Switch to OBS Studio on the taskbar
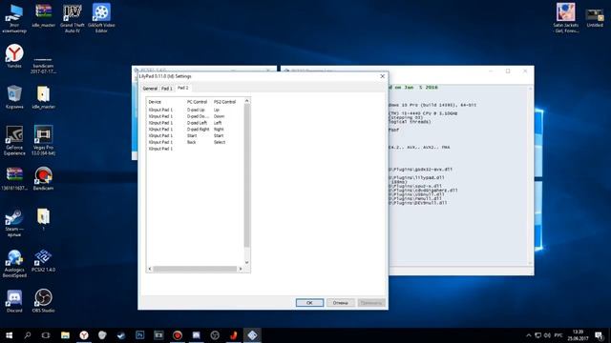The width and height of the screenshot is (611, 343). point(215,335)
